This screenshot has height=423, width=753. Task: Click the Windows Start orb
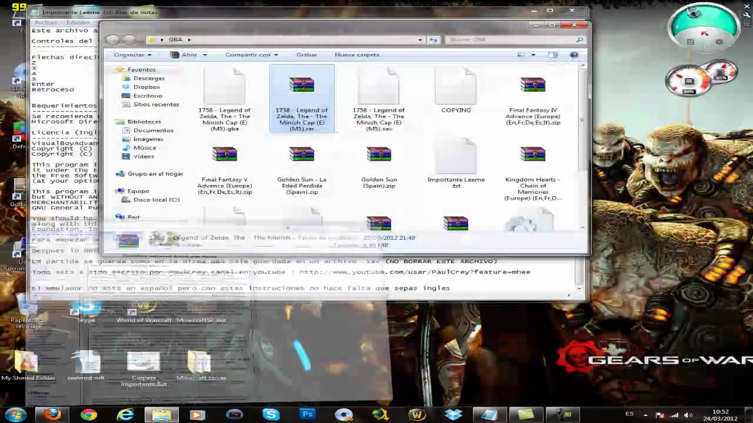(16, 415)
